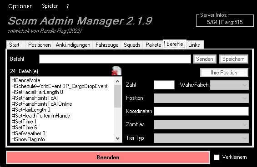Select the #SetFamePointsToAll command
Screen dimensions: 257x167
62,98
